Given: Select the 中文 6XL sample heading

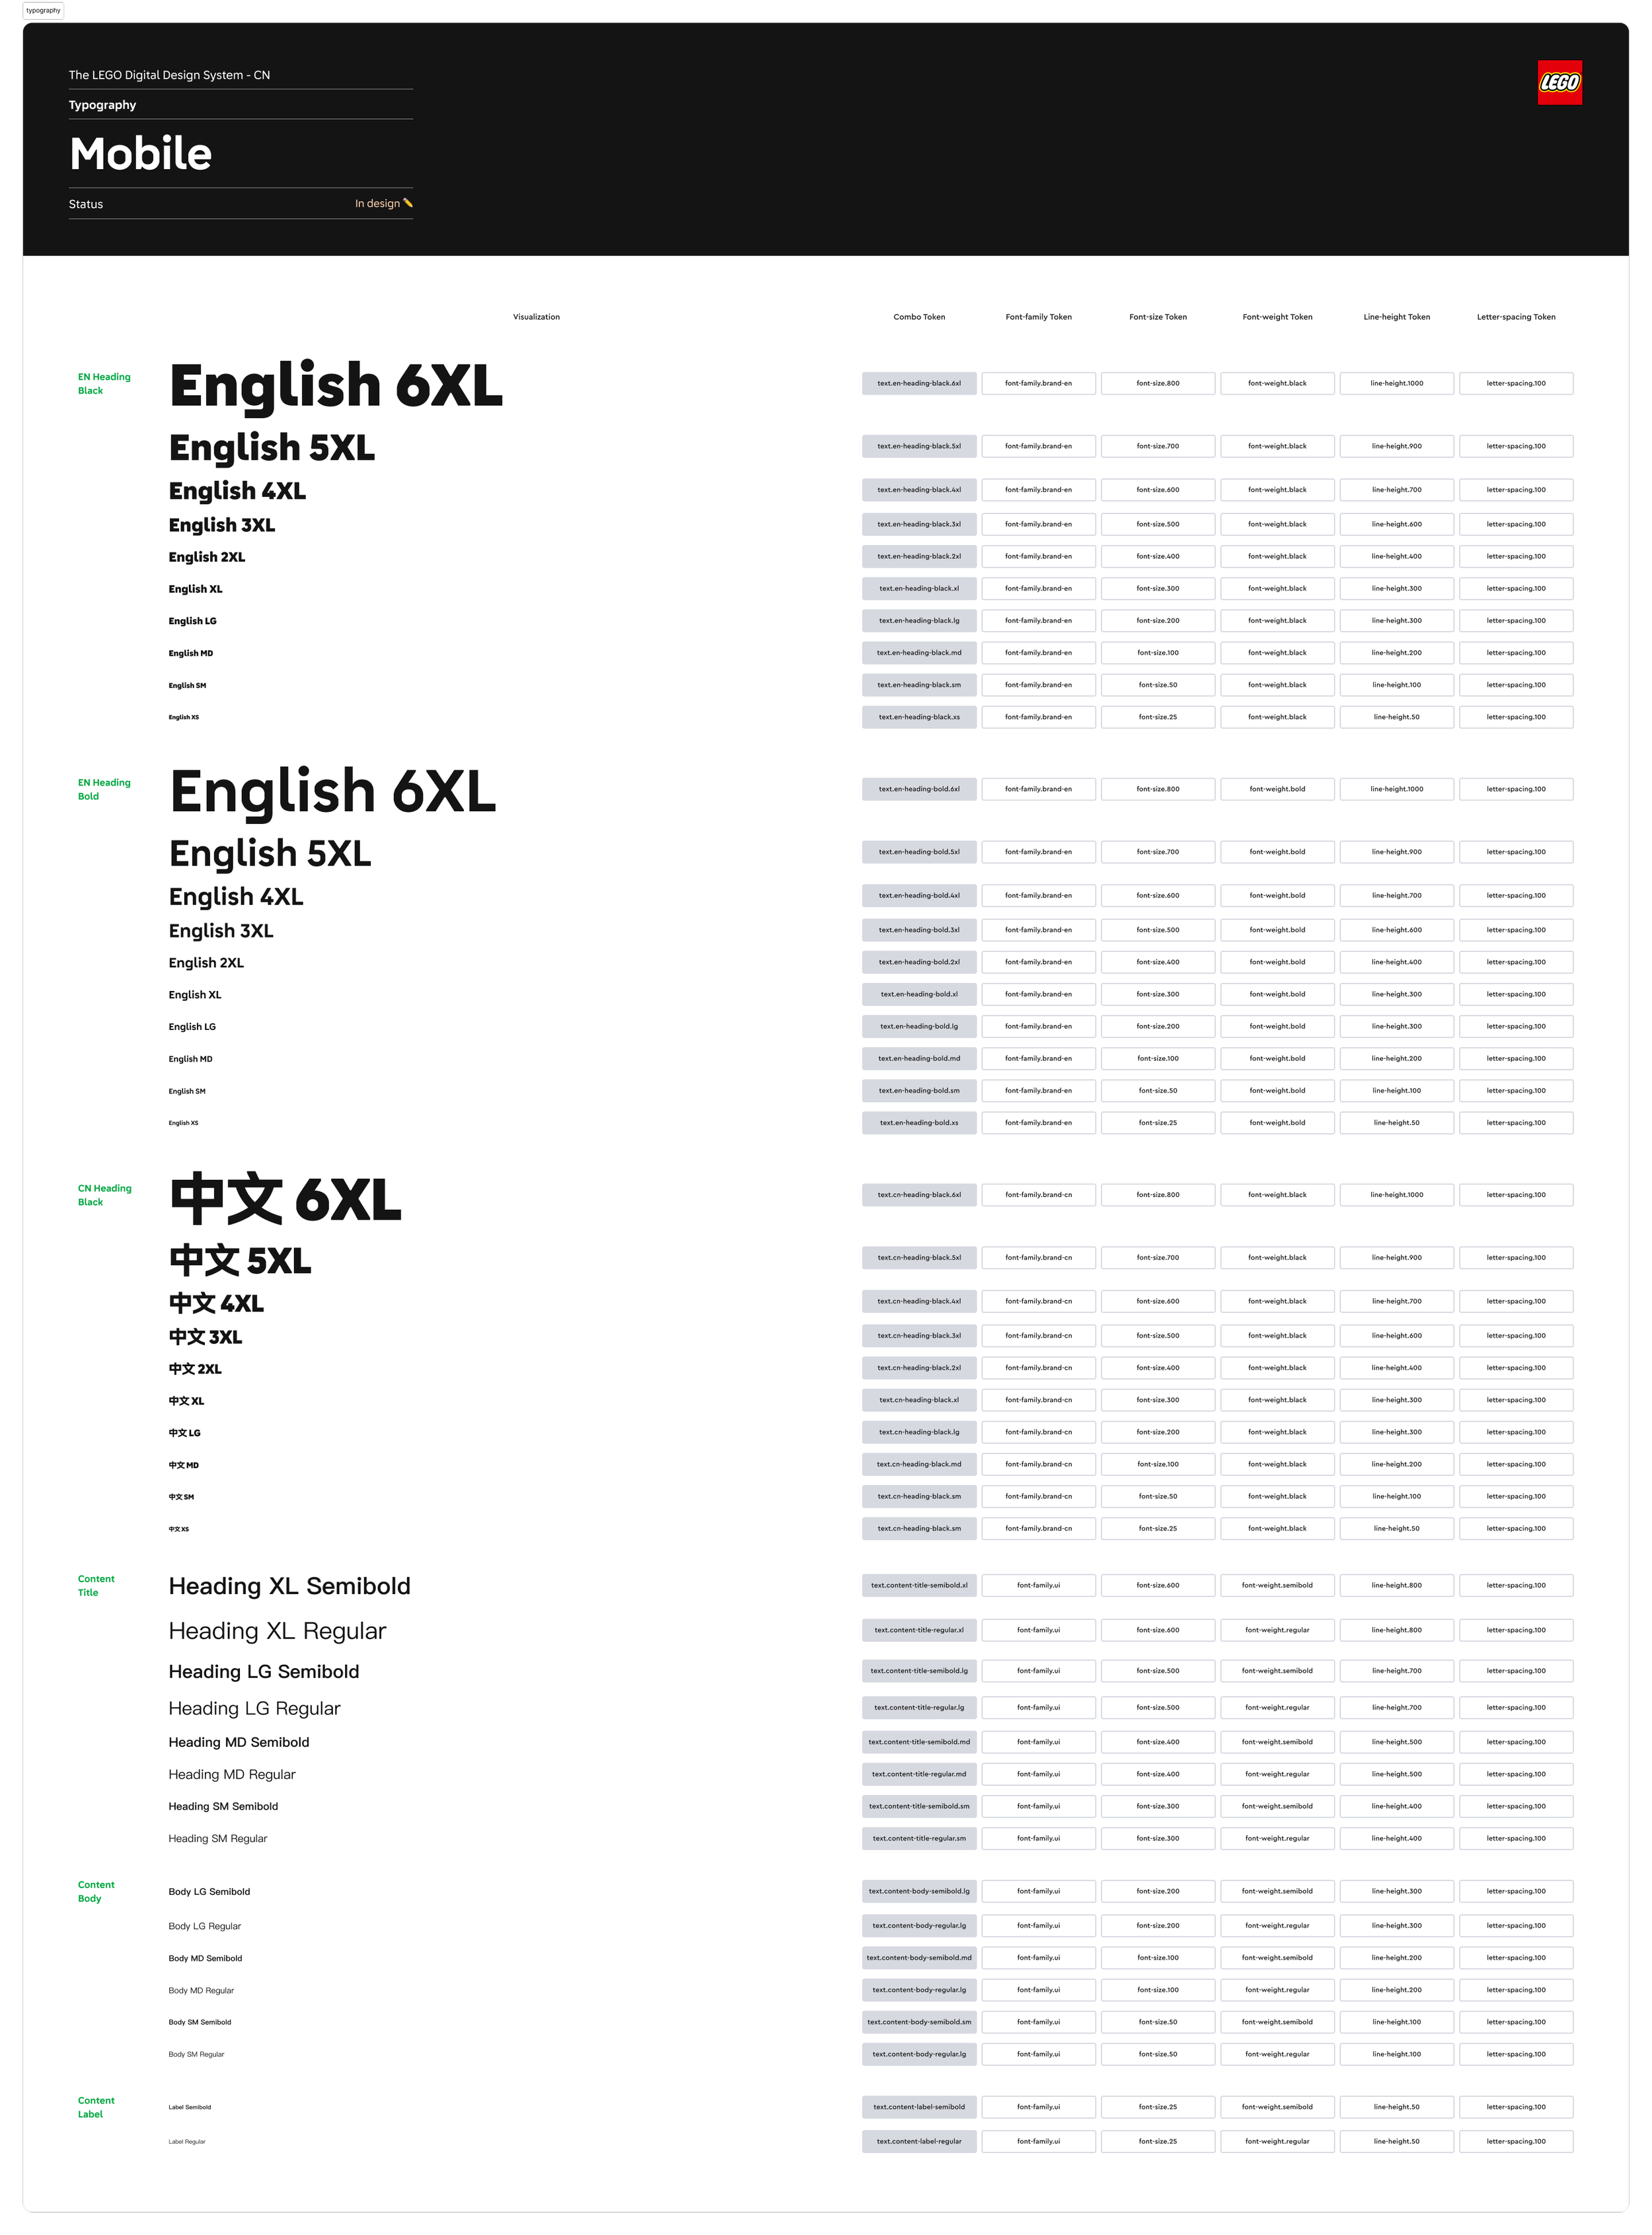Looking at the screenshot, I should coord(286,1200).
